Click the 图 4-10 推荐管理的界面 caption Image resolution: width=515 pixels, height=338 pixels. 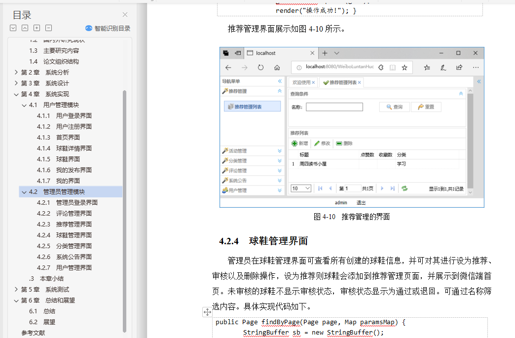[x=352, y=217]
